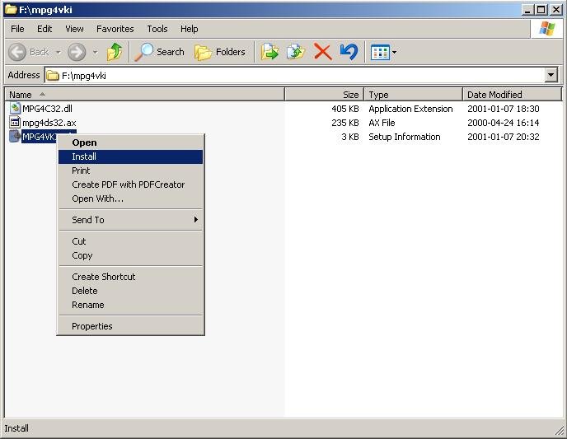Choose Properties in context menu
The height and width of the screenshot is (439, 567).
coord(130,326)
